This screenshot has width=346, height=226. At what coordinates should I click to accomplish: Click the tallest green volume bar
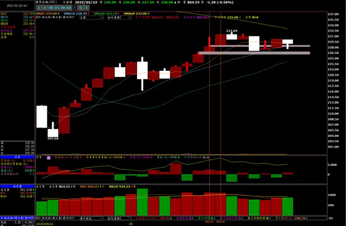click(142, 202)
